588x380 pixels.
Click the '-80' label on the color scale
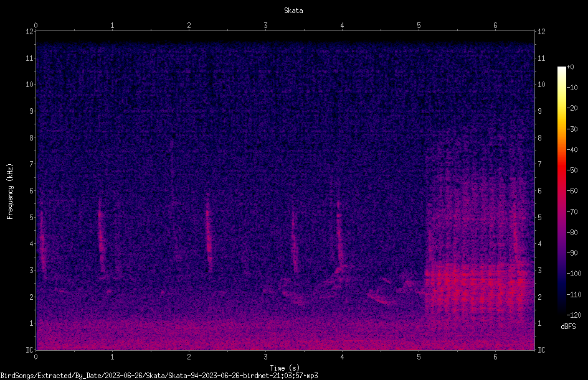point(572,232)
